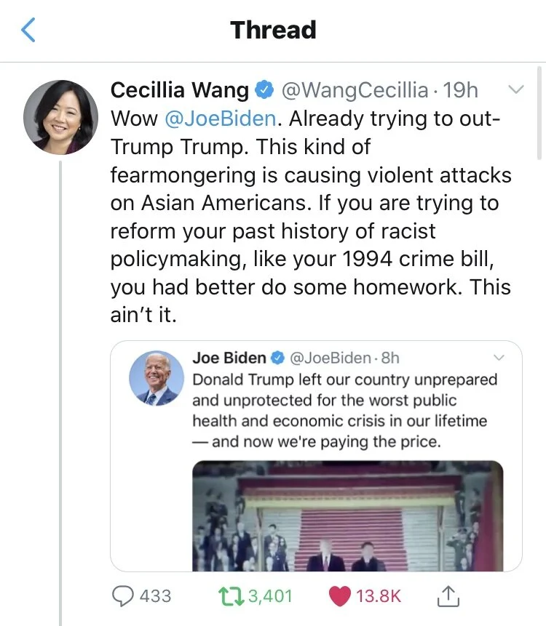This screenshot has width=546, height=626.
Task: Open Joe Biden's avatar in quoted tweet
Action: coord(157,379)
